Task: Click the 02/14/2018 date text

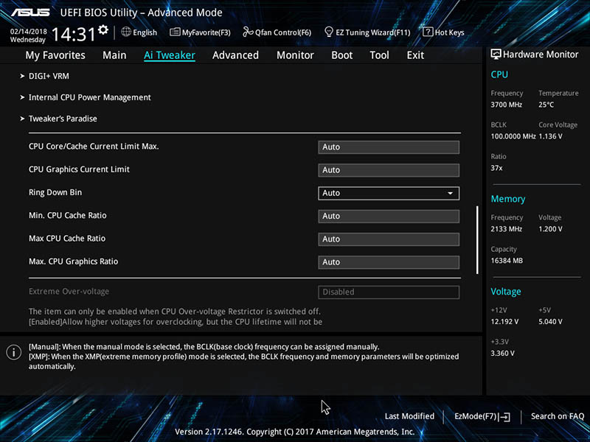Action: (29, 32)
